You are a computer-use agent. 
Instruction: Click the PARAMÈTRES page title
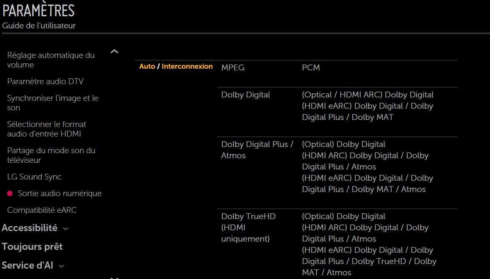[38, 10]
